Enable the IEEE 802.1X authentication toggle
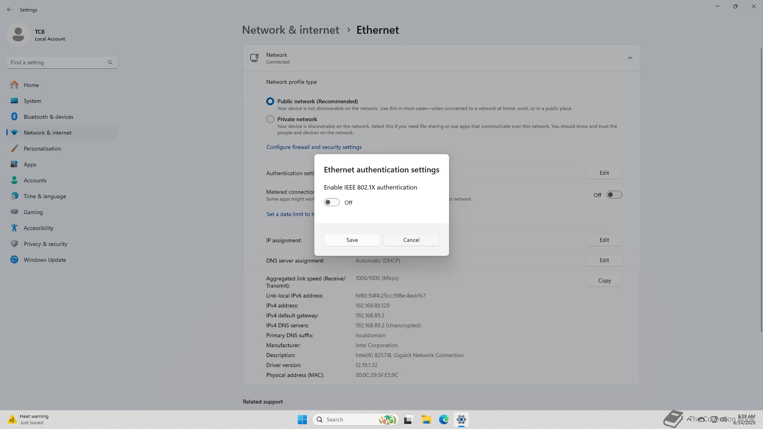The height and width of the screenshot is (429, 763). [332, 203]
